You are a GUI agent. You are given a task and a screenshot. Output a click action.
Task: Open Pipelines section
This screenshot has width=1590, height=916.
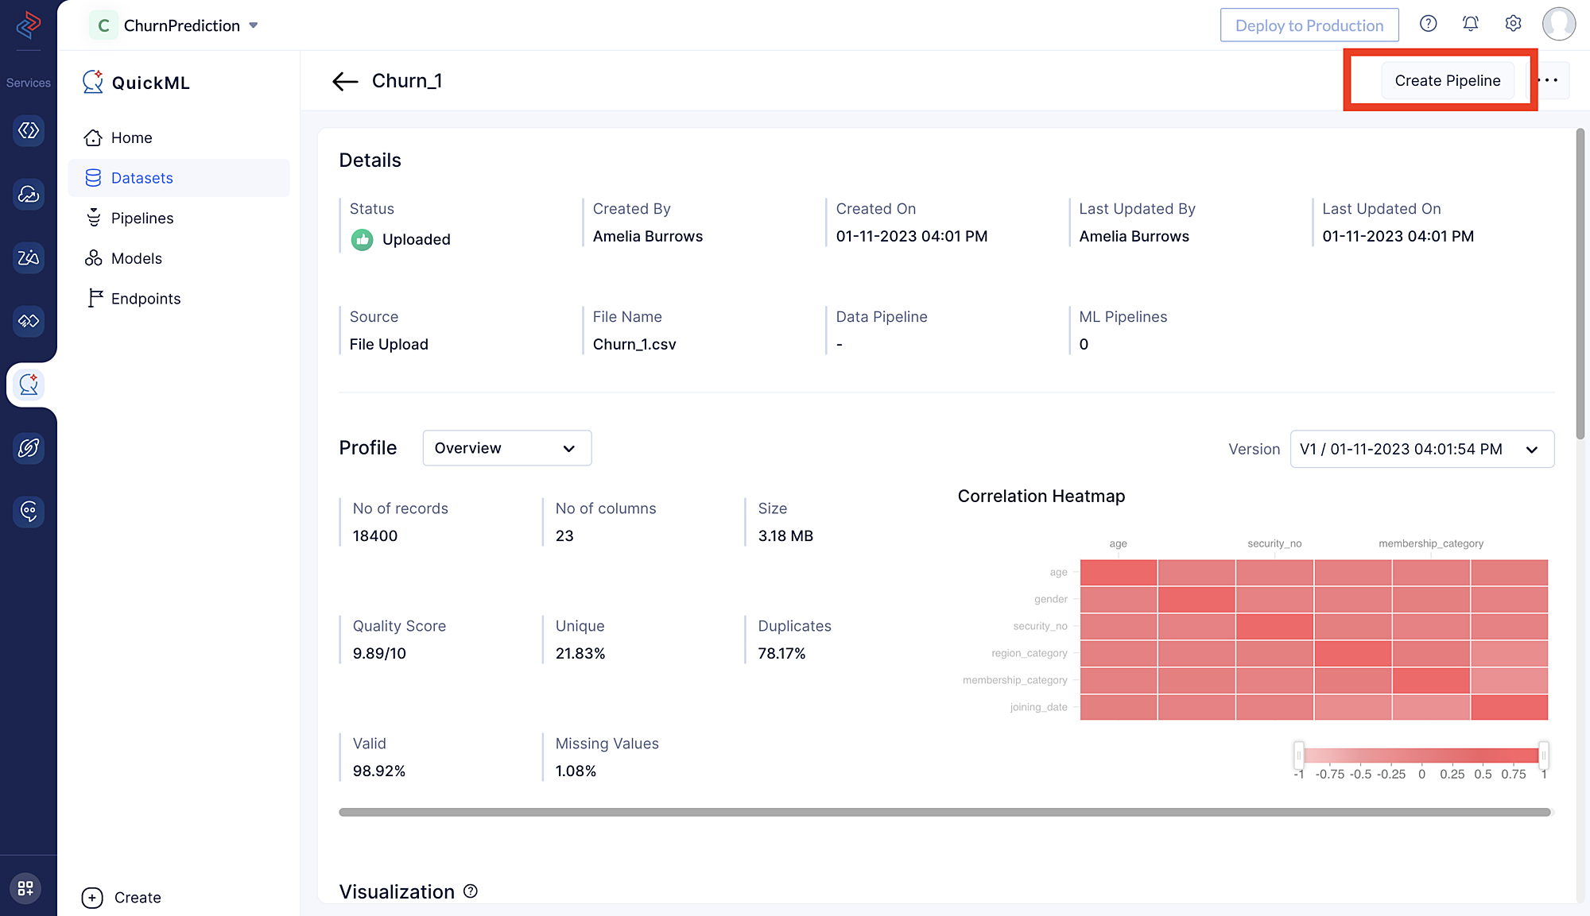(x=142, y=217)
